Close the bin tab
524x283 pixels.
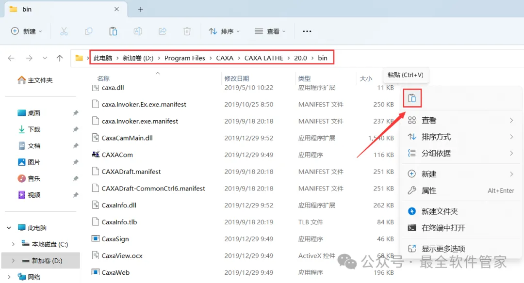tap(116, 9)
